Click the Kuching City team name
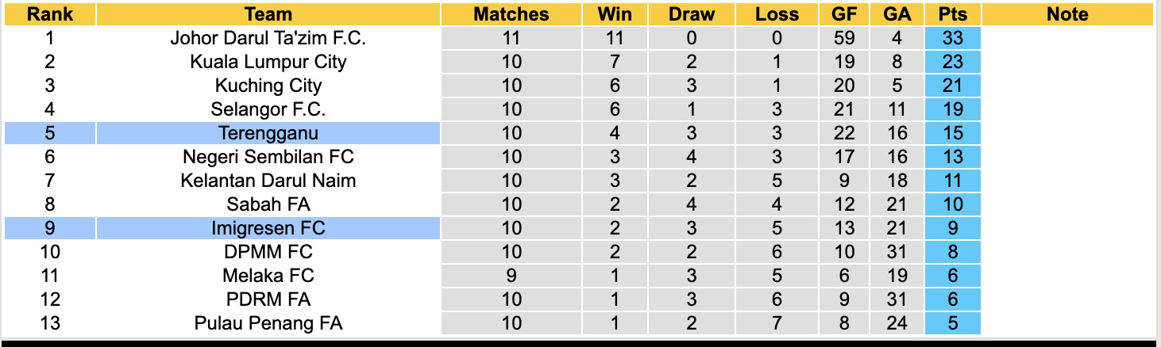 click(x=268, y=86)
